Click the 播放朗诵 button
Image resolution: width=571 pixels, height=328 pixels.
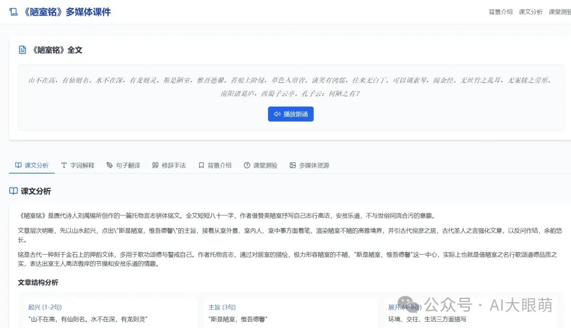click(x=291, y=114)
